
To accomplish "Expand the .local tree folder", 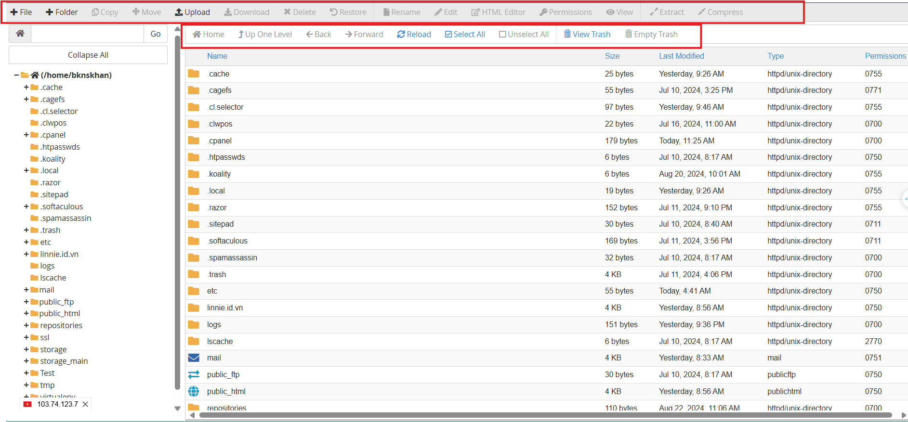I will [26, 170].
